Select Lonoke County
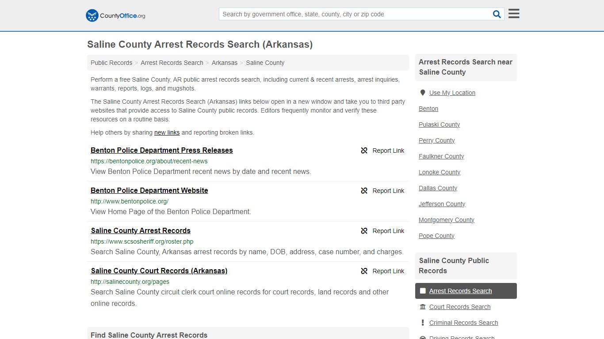 click(x=440, y=172)
